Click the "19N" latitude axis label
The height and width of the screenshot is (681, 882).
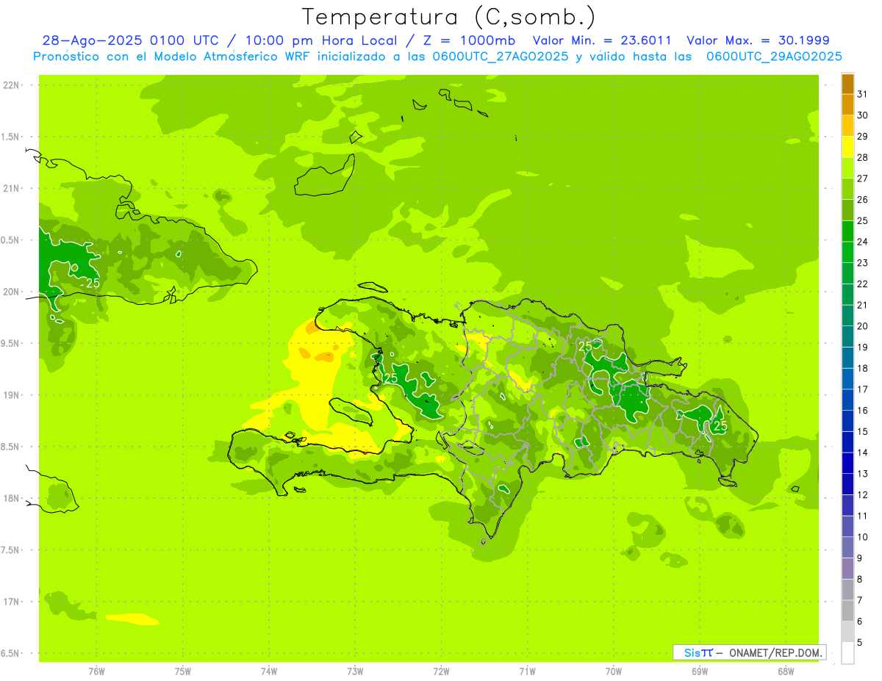[12, 394]
